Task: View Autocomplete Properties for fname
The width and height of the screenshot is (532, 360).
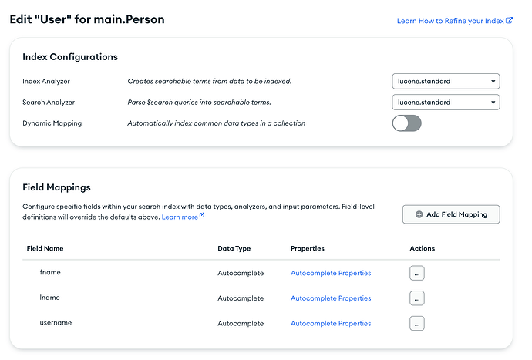Action: (x=331, y=273)
